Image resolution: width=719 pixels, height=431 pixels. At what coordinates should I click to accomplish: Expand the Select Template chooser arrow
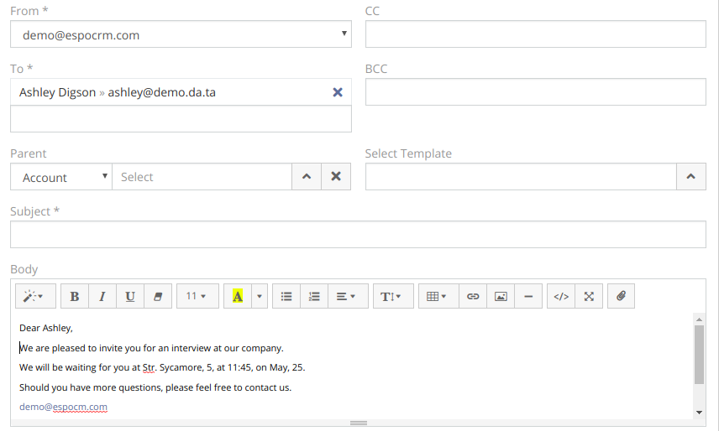pyautogui.click(x=690, y=177)
